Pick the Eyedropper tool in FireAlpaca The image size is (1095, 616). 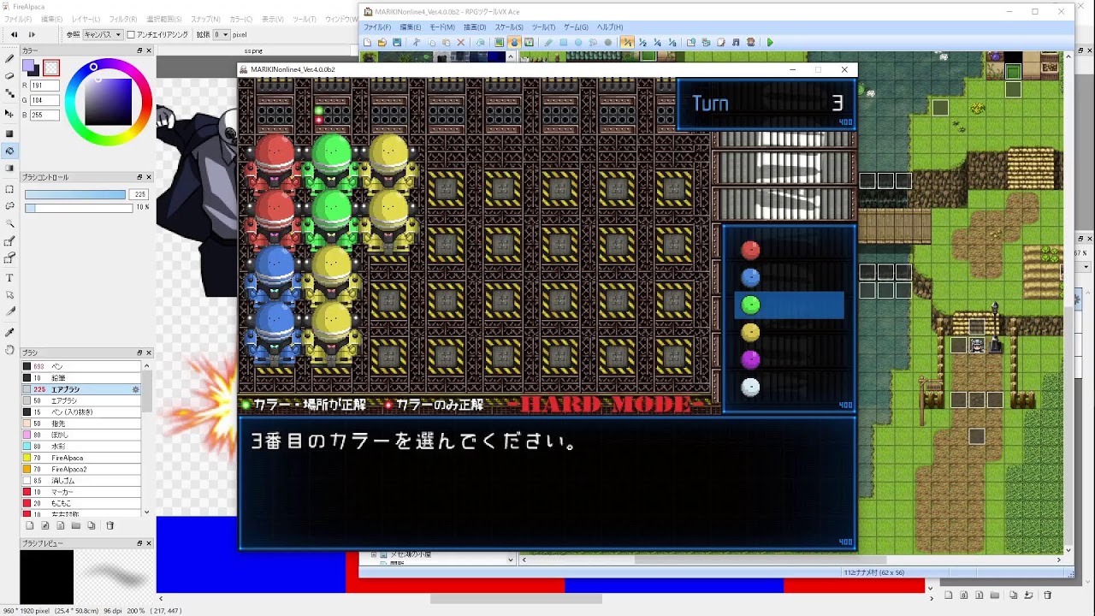[9, 332]
